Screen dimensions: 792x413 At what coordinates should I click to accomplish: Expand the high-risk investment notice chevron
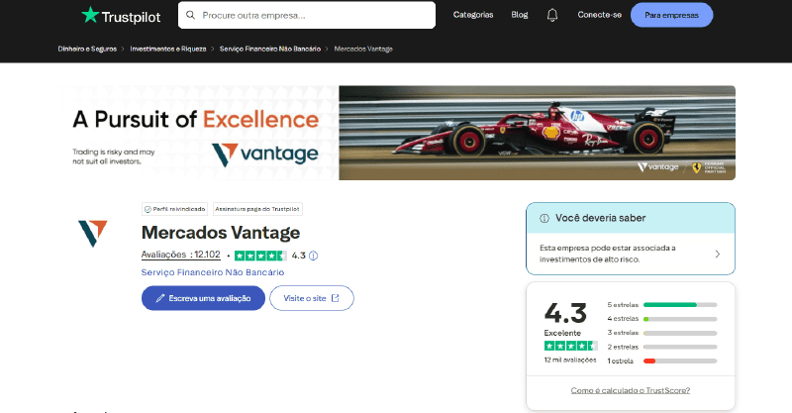(x=717, y=254)
